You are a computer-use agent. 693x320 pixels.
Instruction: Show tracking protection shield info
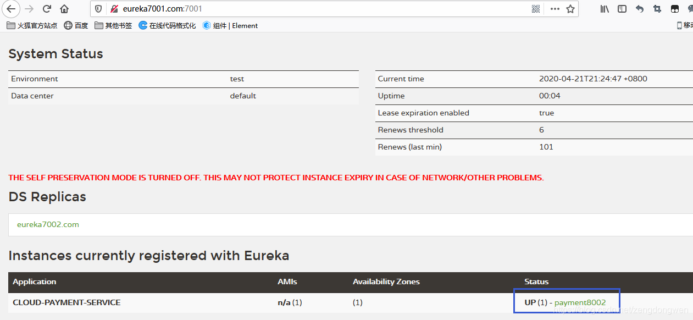point(98,9)
